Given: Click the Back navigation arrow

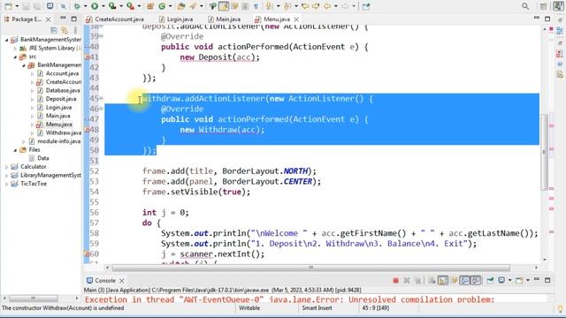Looking at the screenshot, I should point(327,6).
